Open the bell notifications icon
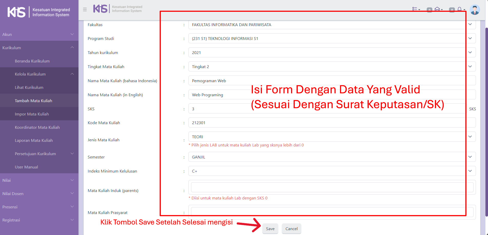The width and height of the screenshot is (488, 235). 460,9
